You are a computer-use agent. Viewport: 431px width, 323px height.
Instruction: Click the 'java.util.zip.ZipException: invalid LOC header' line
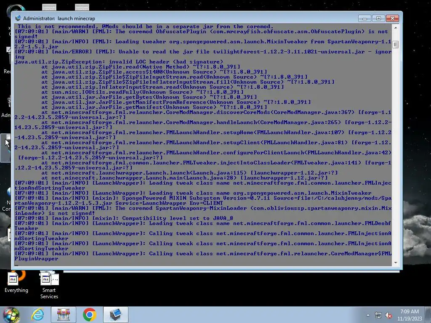(119, 62)
